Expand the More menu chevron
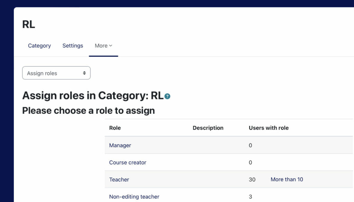 (110, 45)
